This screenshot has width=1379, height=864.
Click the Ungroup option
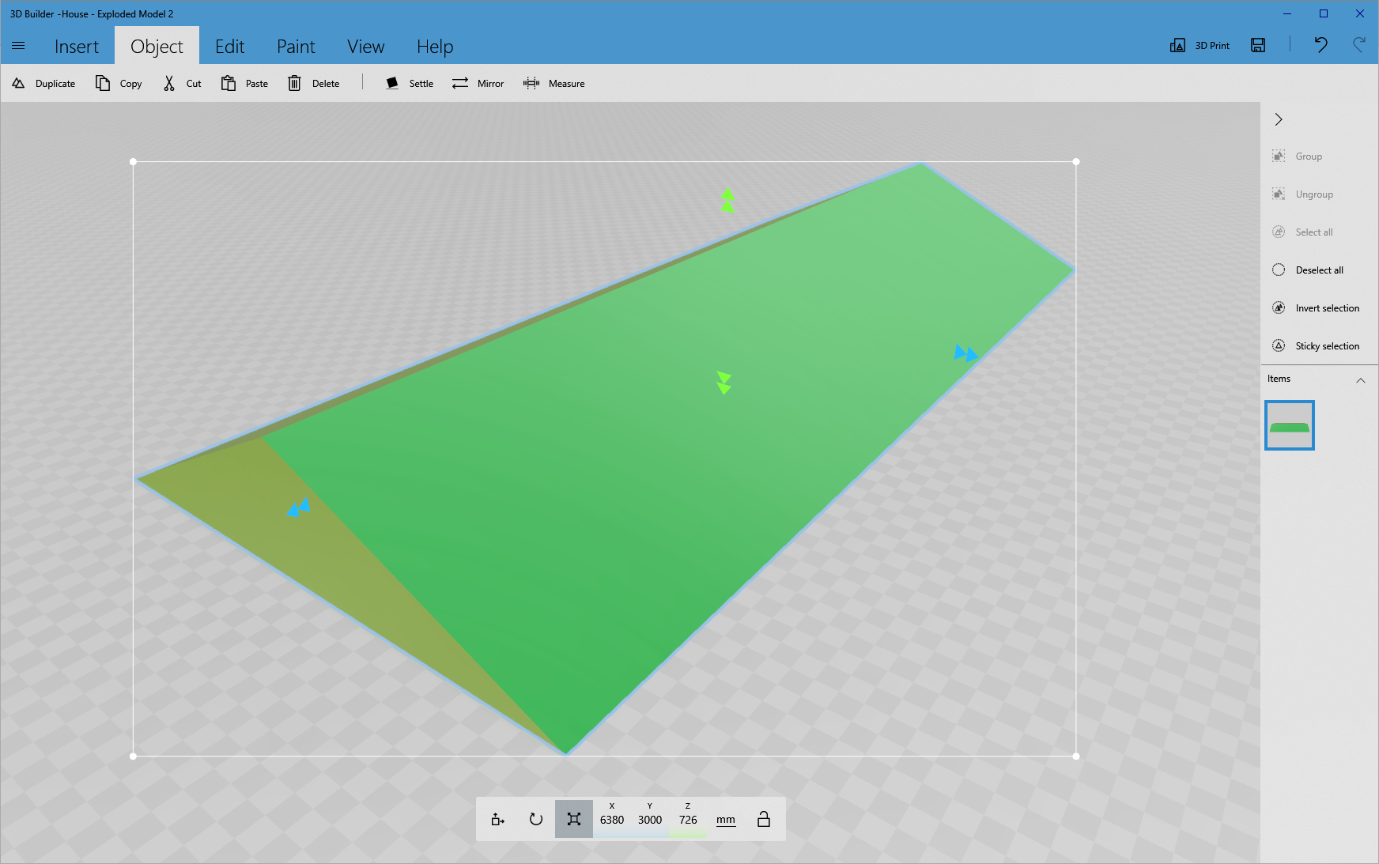click(1303, 194)
